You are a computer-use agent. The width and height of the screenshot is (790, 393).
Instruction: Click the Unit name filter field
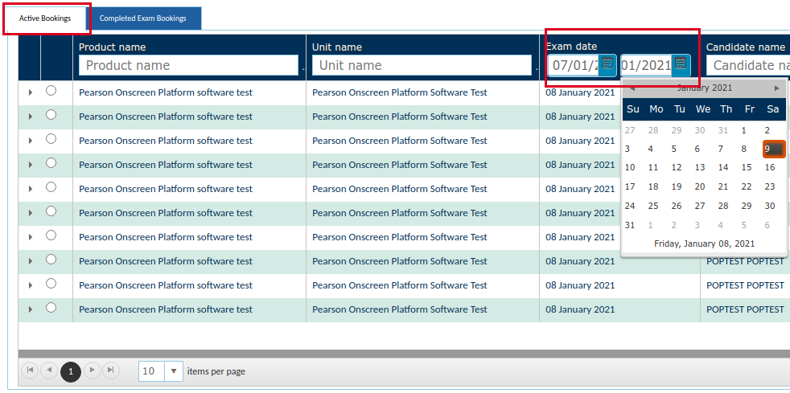click(422, 65)
